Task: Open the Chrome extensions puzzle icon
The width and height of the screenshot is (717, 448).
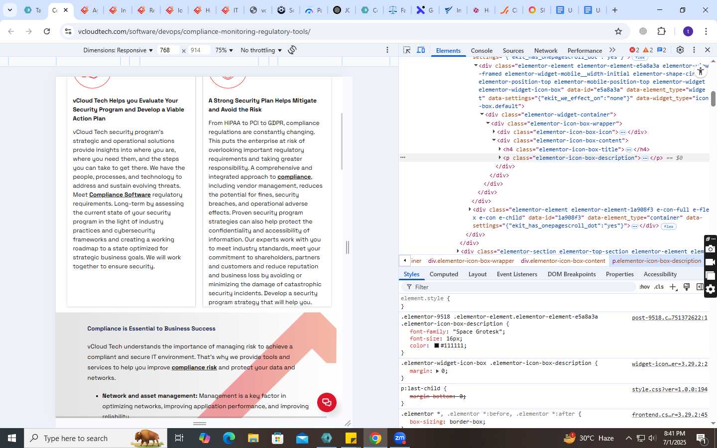Action: point(661,31)
